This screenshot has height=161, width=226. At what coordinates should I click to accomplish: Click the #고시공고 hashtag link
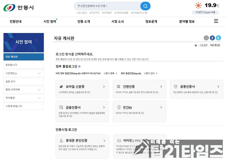click(x=82, y=13)
